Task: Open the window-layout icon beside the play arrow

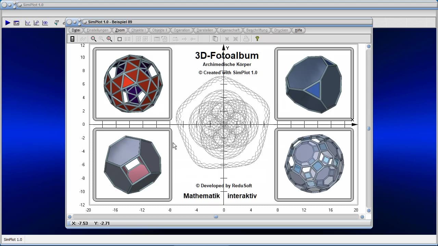Action: 16,23
